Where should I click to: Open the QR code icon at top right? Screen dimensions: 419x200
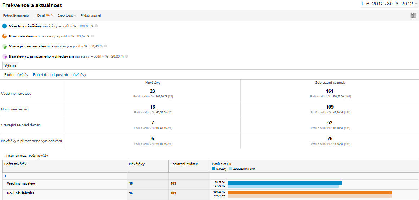pyautogui.click(x=413, y=15)
